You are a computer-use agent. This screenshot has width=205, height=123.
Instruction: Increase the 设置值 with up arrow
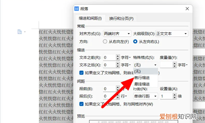[175, 95]
